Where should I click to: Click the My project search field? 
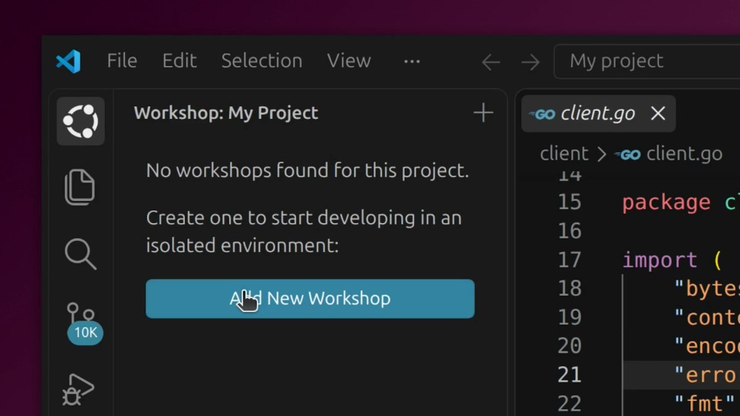pyautogui.click(x=647, y=61)
